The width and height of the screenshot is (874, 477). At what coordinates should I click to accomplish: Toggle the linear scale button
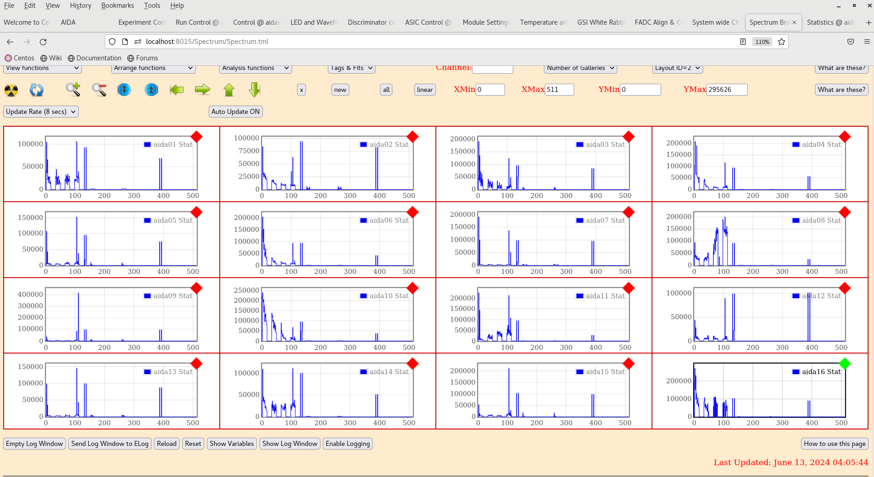pos(424,90)
